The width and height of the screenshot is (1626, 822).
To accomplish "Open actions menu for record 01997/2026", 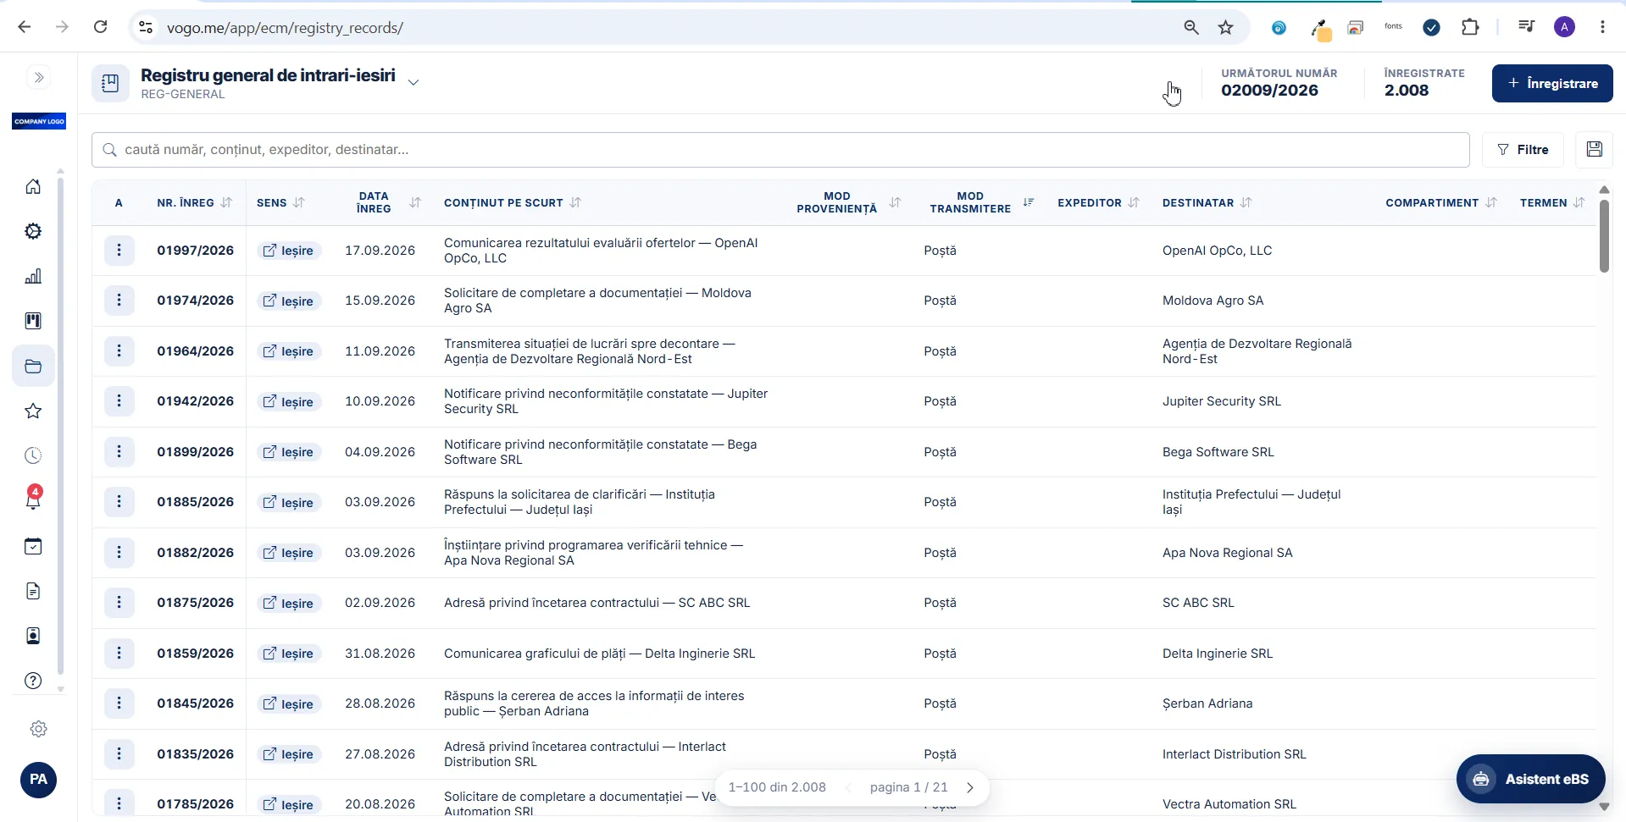I will point(119,251).
